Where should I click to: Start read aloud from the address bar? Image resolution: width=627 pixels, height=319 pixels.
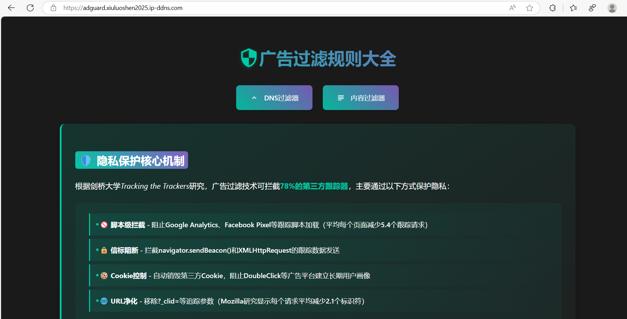point(512,8)
